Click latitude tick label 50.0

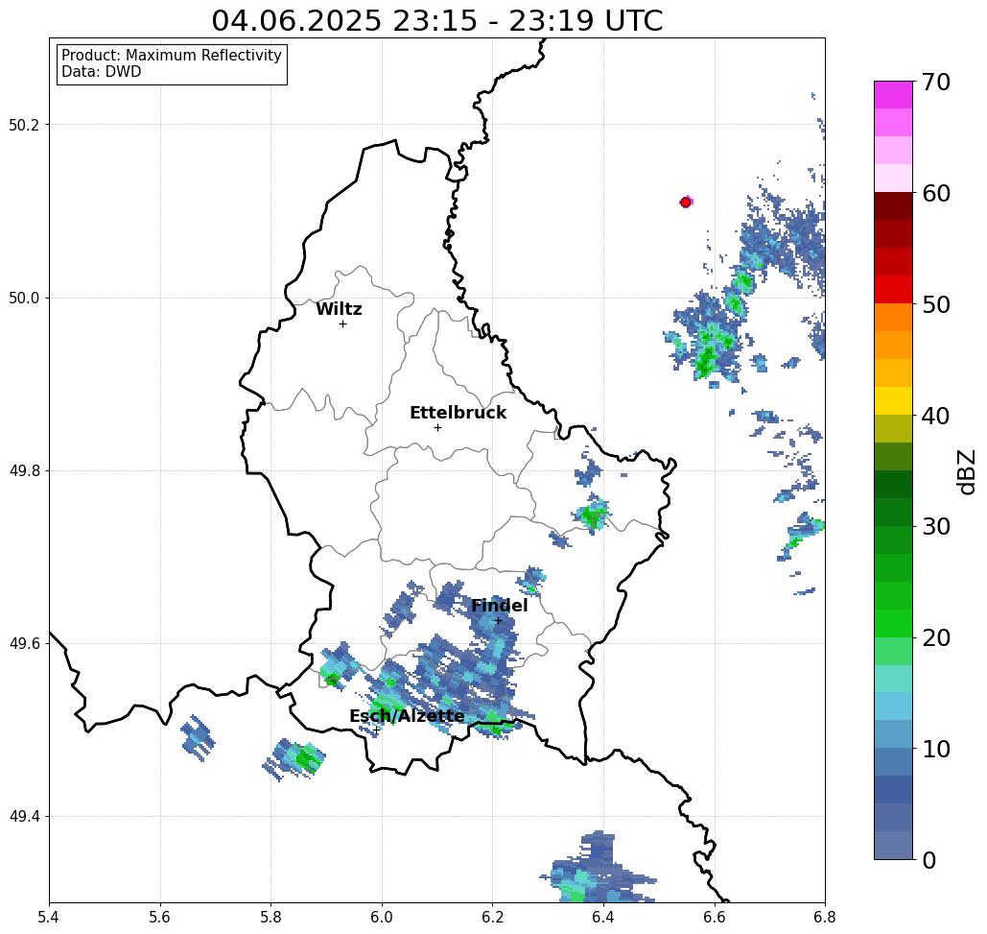pyautogui.click(x=24, y=298)
